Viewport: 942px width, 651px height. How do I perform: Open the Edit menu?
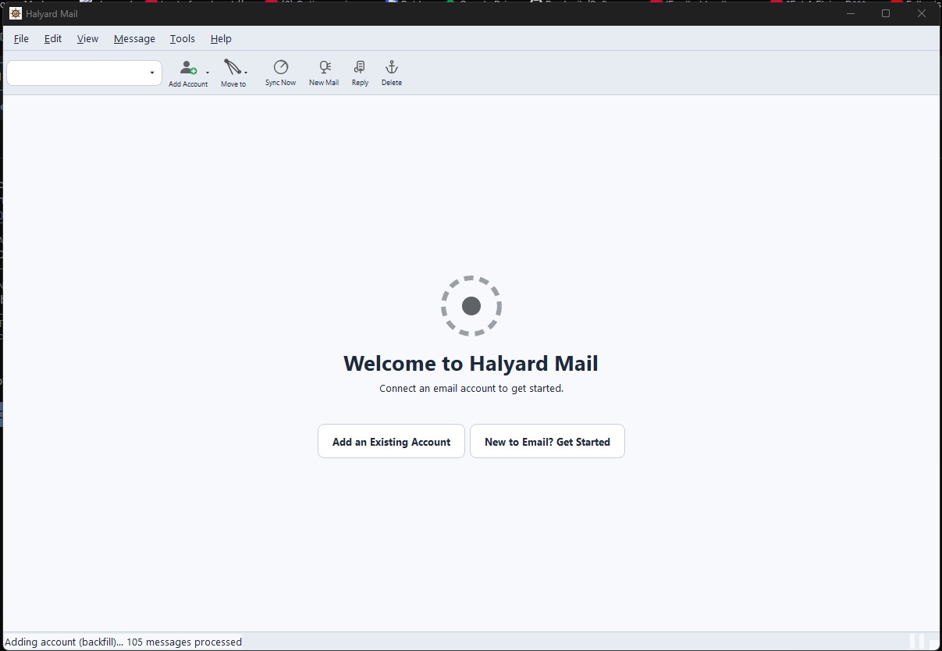(x=53, y=38)
